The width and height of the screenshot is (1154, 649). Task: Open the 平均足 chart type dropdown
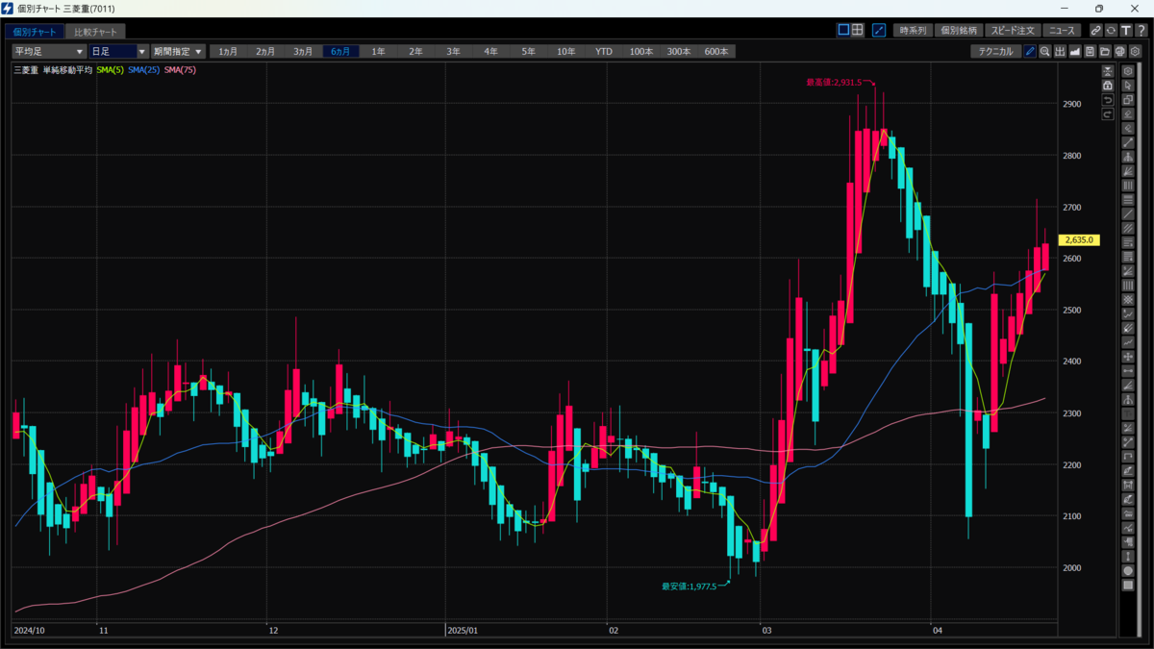(x=48, y=51)
